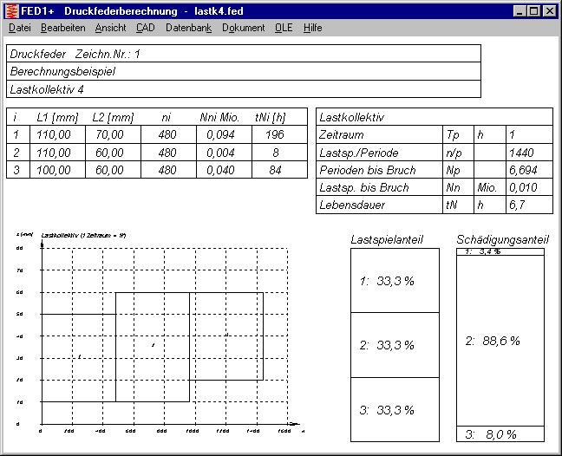The height and width of the screenshot is (456, 562).
Task: Click the first 33,3 % Lastspielanteil segment
Action: (x=395, y=281)
